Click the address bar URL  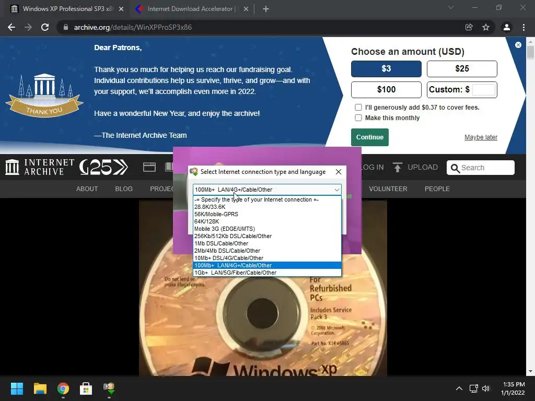(x=133, y=27)
